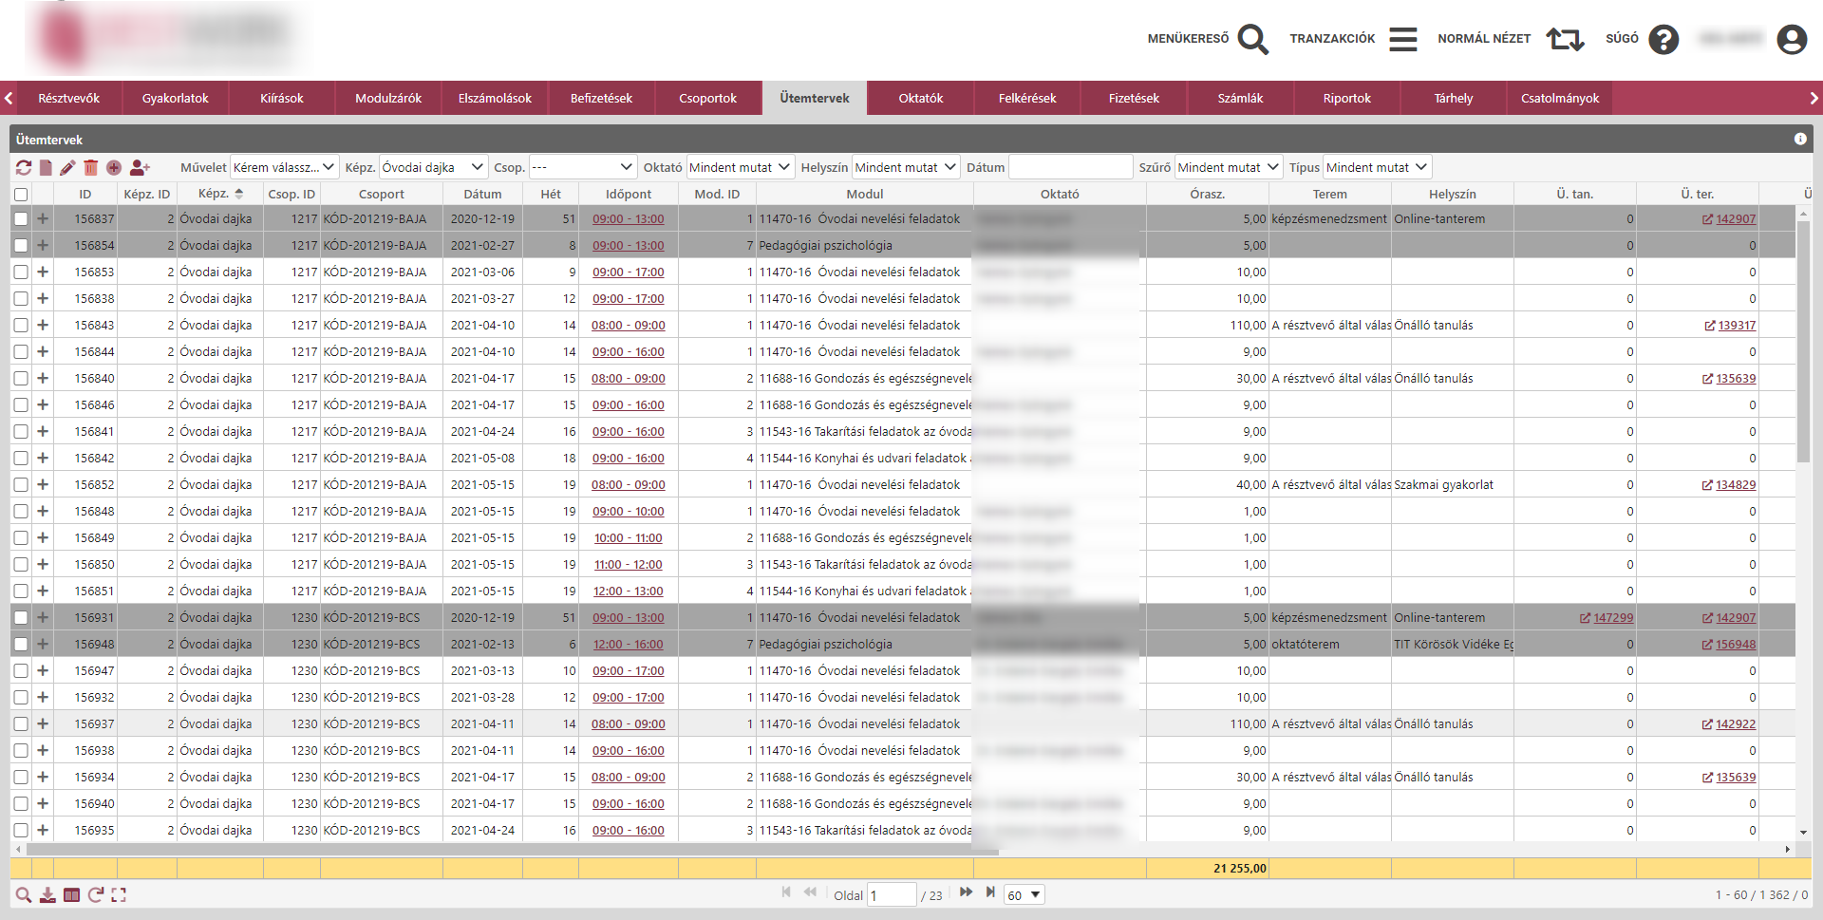
Task: Expand the Képz. dropdown showing Óvodai dajka
Action: click(x=433, y=167)
